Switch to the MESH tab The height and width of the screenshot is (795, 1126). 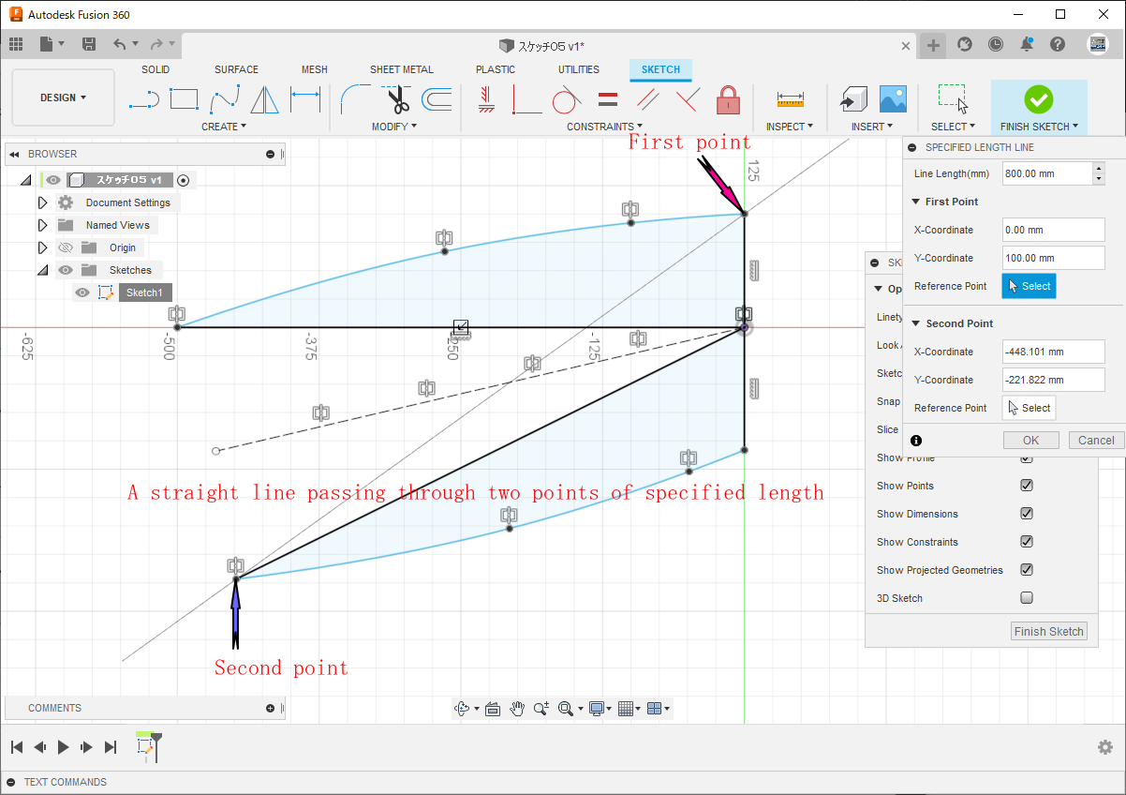(x=315, y=69)
